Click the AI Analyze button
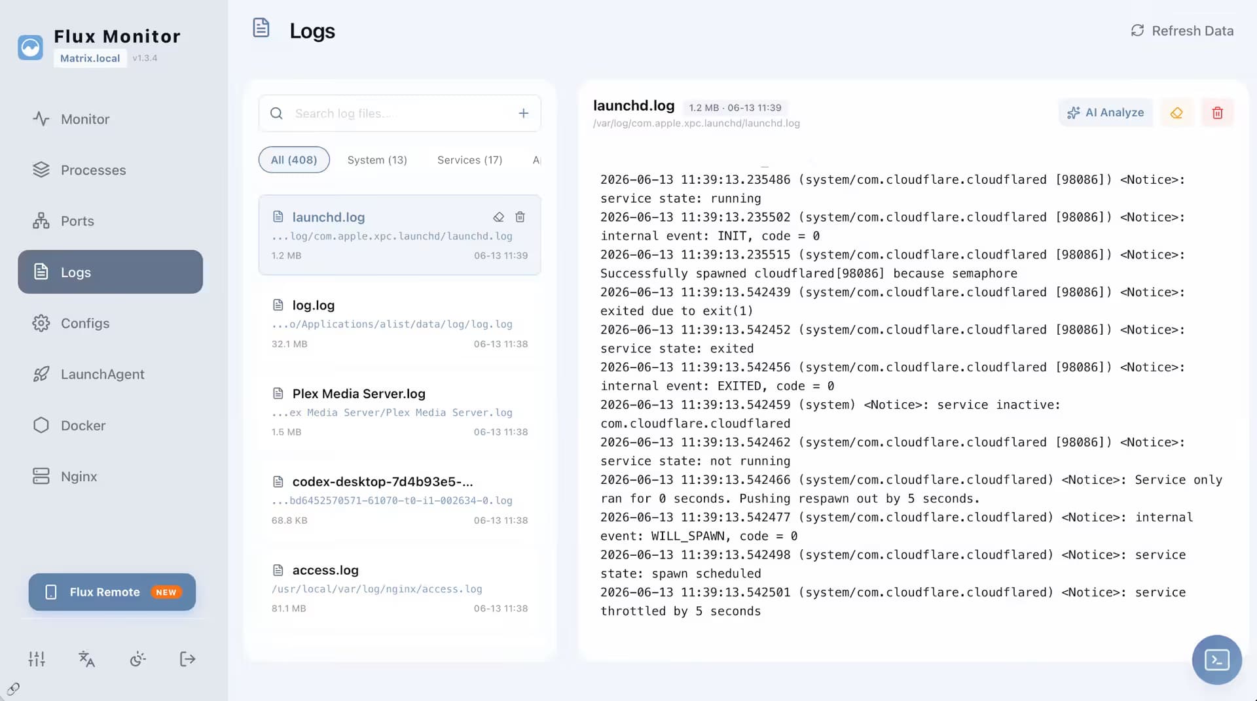This screenshot has height=701, width=1257. click(1106, 112)
